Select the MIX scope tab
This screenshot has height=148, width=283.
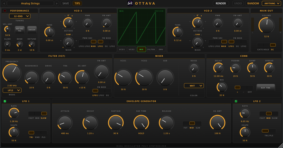141,49
